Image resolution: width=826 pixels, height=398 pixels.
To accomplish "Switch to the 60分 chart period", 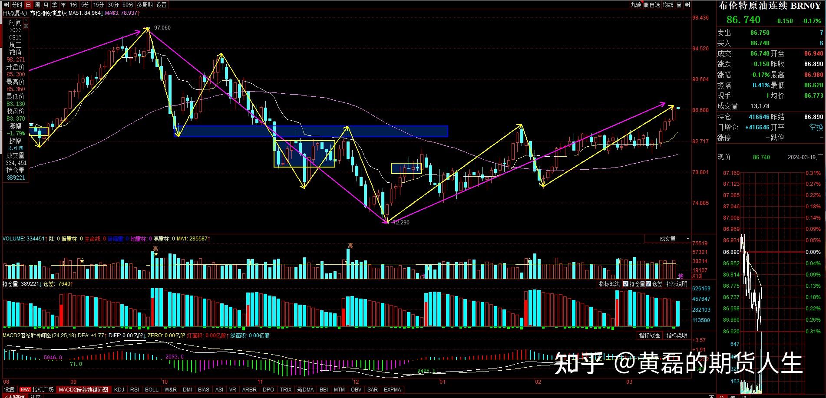I will 128,5.
